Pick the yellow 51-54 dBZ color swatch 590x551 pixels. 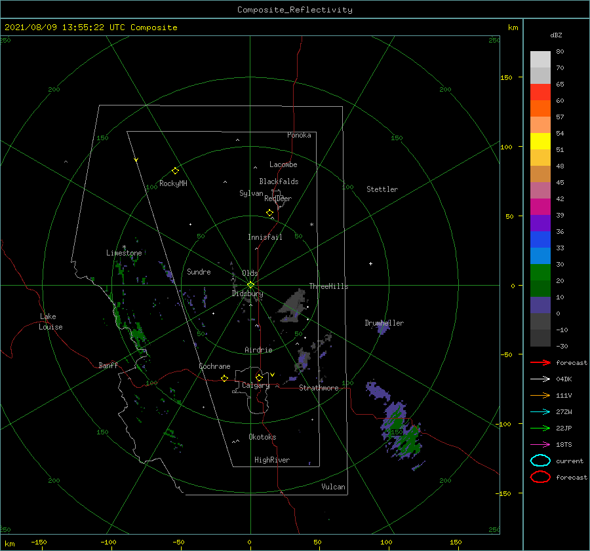540,142
